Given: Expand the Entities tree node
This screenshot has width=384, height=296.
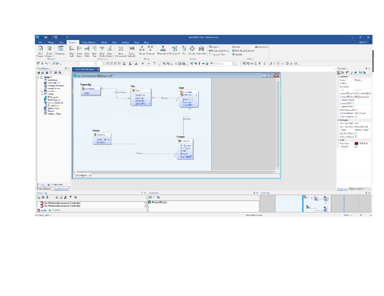Looking at the screenshot, I should click(42, 94).
